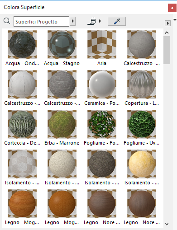Image resolution: width=177 pixels, height=230 pixels.
Task: Click the scrollbar up arrow
Action: click(167, 33)
